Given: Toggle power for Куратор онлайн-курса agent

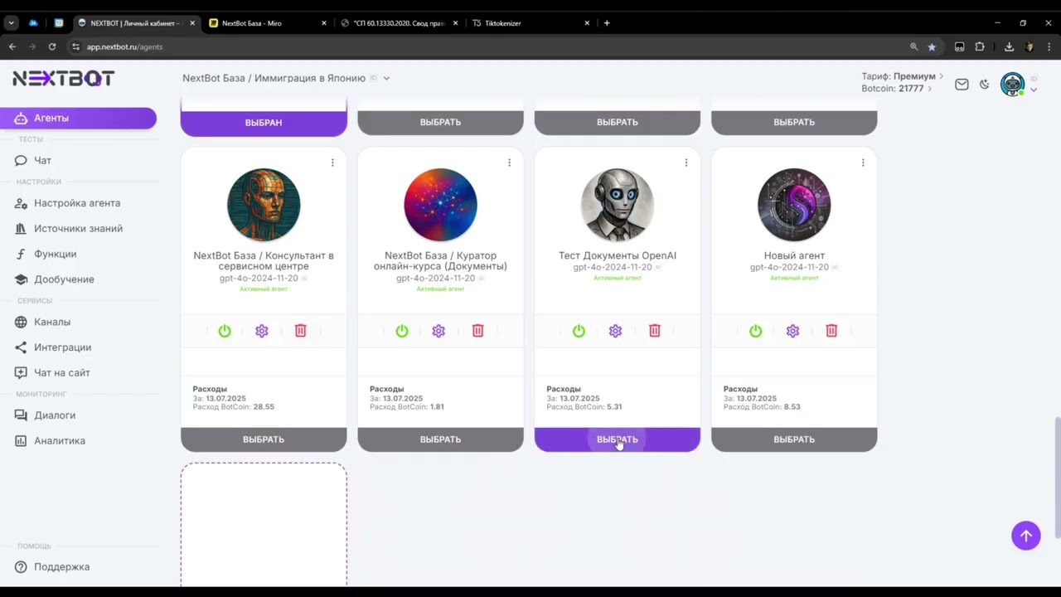Looking at the screenshot, I should (x=402, y=331).
